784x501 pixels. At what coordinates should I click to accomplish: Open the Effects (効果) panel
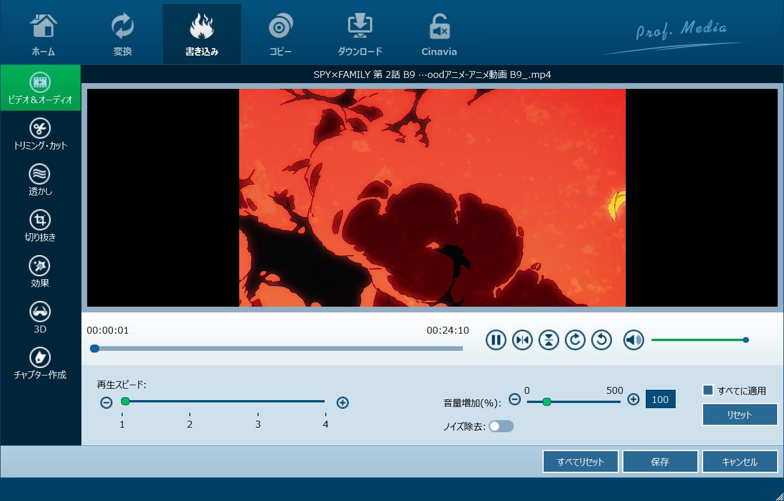40,272
